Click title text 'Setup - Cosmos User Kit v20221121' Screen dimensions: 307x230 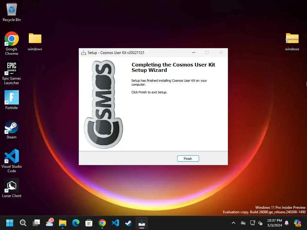coord(116,53)
